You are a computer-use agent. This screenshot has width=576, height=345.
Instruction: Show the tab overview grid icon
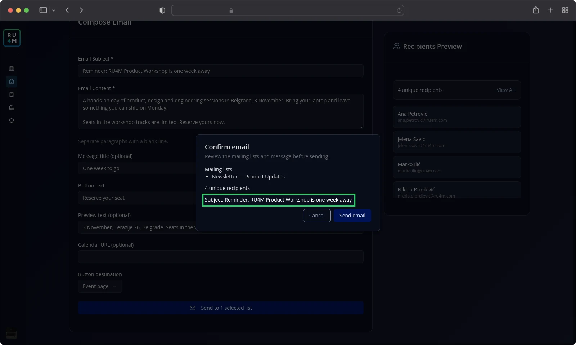(x=565, y=10)
